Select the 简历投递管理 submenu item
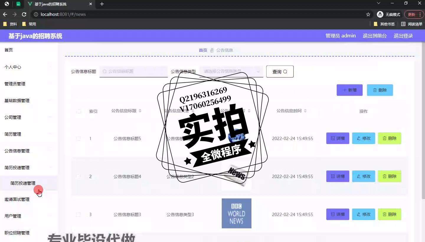Image resolution: width=425 pixels, height=242 pixels. click(29, 183)
